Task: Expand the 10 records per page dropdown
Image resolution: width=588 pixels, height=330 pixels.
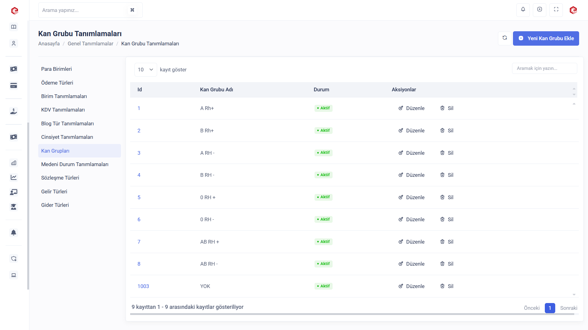Action: [145, 70]
